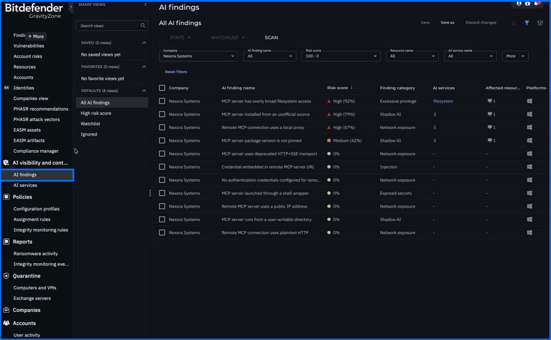Open the notifications bell icon
The image size is (551, 340).
[x=536, y=3]
